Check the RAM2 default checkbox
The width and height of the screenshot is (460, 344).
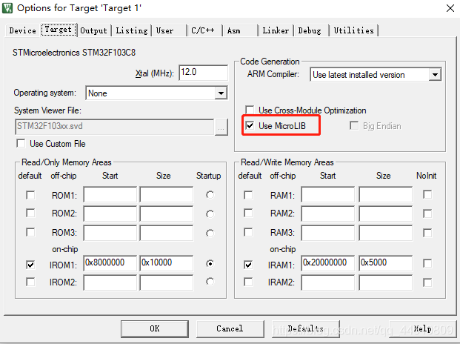pos(248,213)
